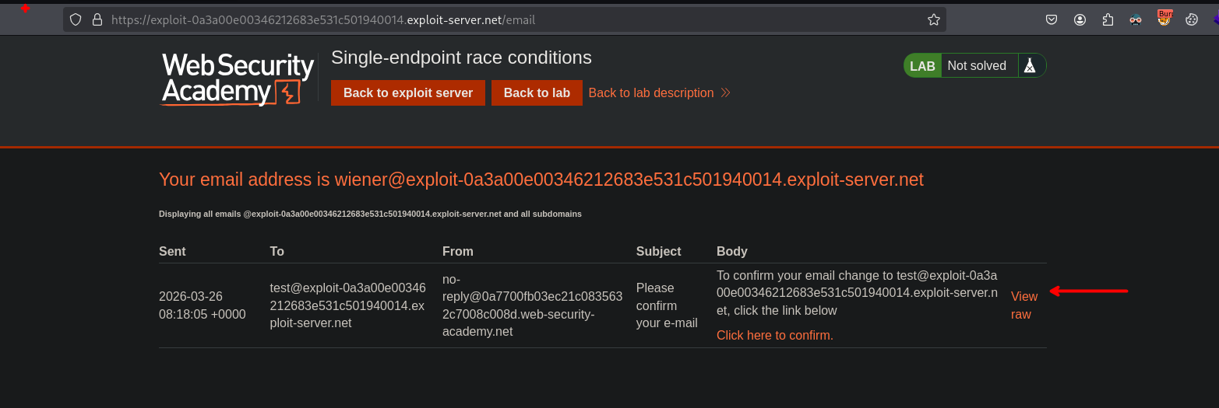Open the Pocket save icon

1052,20
